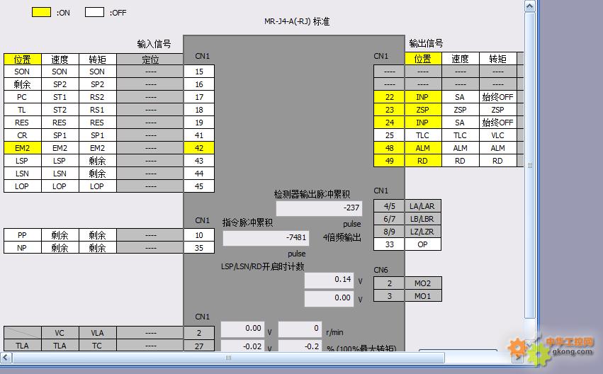The width and height of the screenshot is (603, 374).
Task: Click output pin 25 cell
Action: pos(389,135)
